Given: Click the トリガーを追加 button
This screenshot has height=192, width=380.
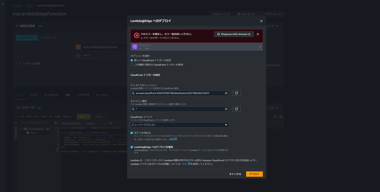Looking at the screenshot, I should 30,64.
